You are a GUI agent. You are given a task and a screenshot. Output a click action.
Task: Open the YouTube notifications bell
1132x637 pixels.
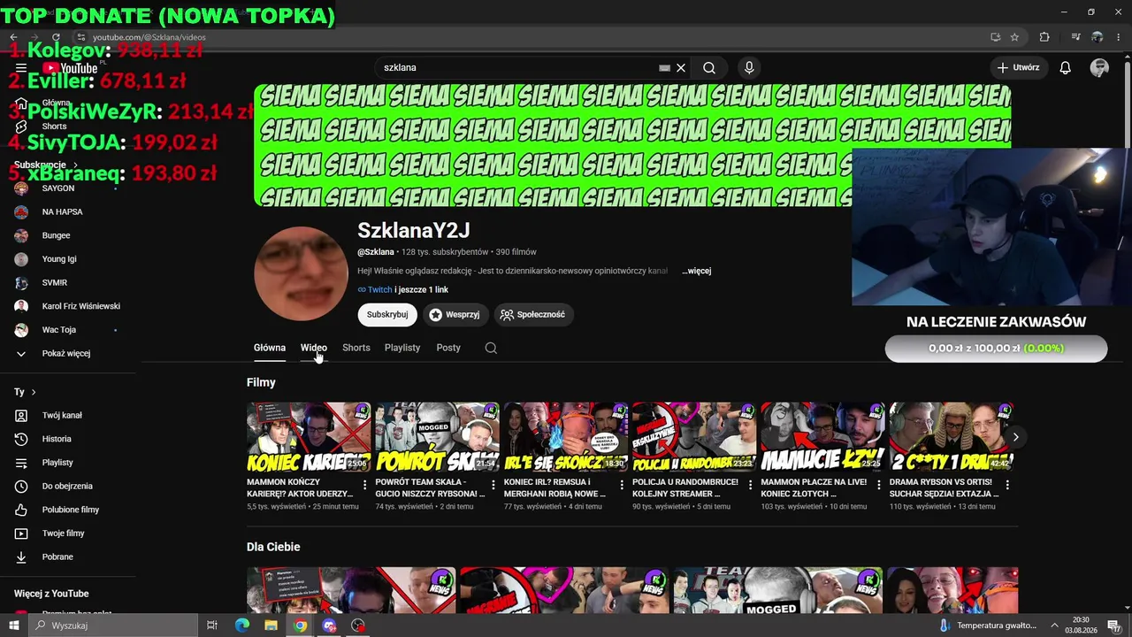click(x=1066, y=68)
